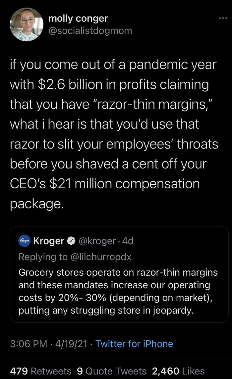Open Kroger's profile page
The image size is (232, 379).
coord(50,241)
